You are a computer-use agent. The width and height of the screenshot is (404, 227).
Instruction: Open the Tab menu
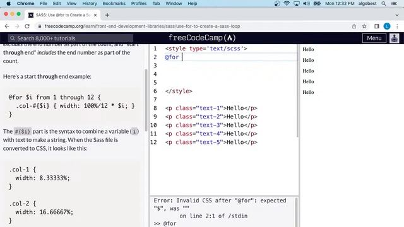point(156,3)
